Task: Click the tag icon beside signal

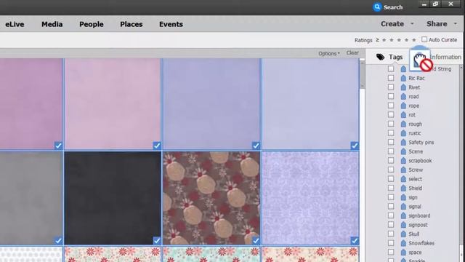Action: (x=403, y=207)
